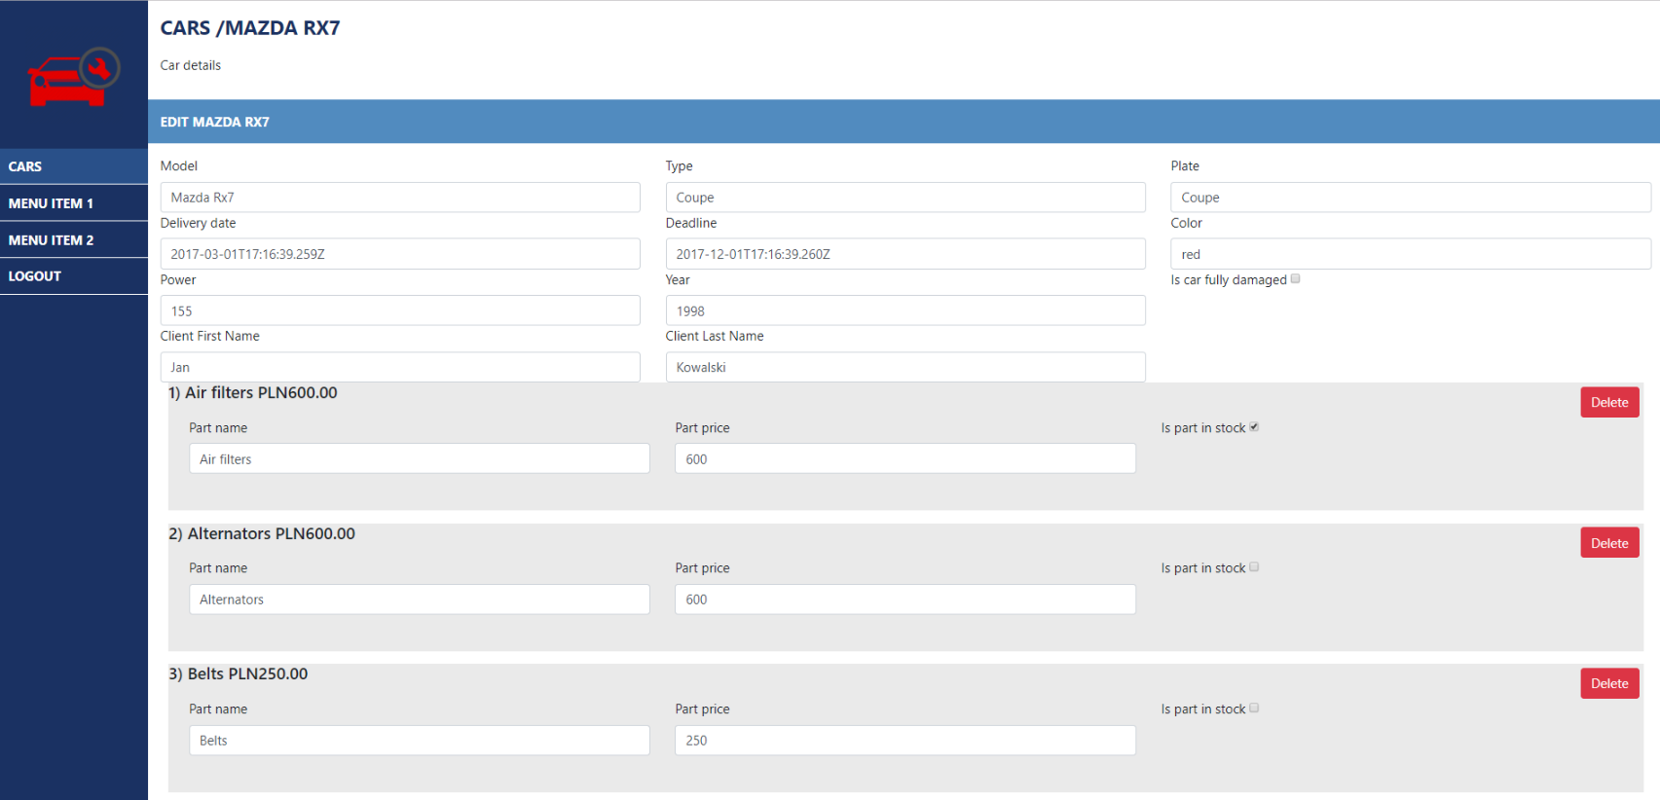Click the Belts price field showing 250

(905, 740)
